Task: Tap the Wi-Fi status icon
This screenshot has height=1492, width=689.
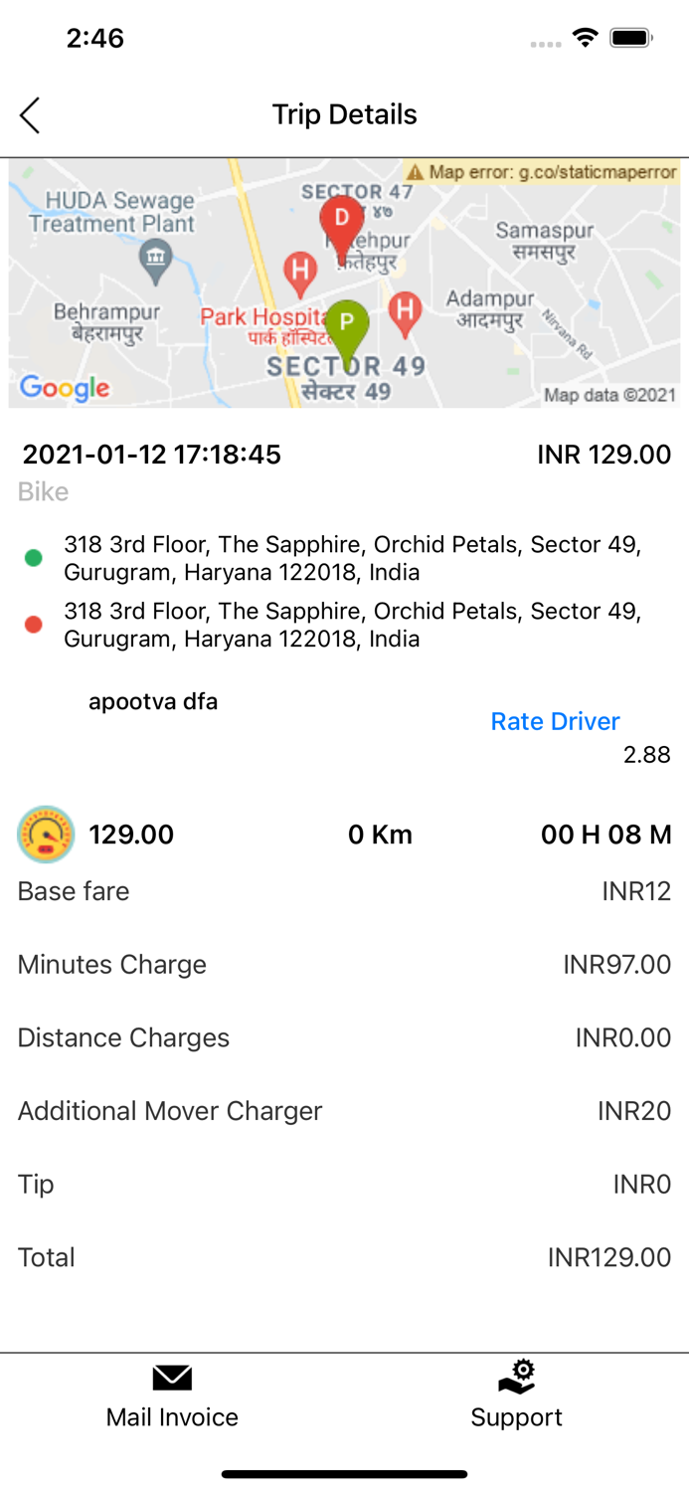Action: coord(586,38)
